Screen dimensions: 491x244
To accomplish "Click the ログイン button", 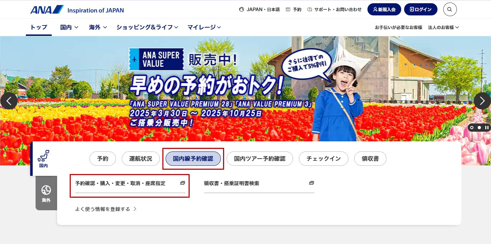I will (x=420, y=10).
